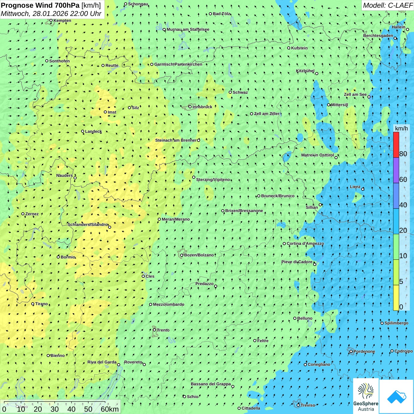Click the Hallein marker circle
The height and width of the screenshot is (414, 414).
click(407, 29)
